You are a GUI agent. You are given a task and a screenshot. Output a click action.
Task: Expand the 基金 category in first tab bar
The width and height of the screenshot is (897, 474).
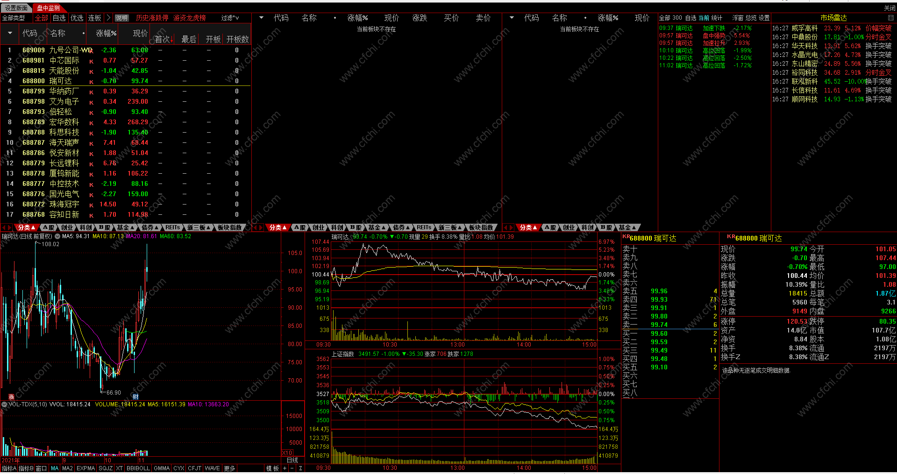pos(125,227)
